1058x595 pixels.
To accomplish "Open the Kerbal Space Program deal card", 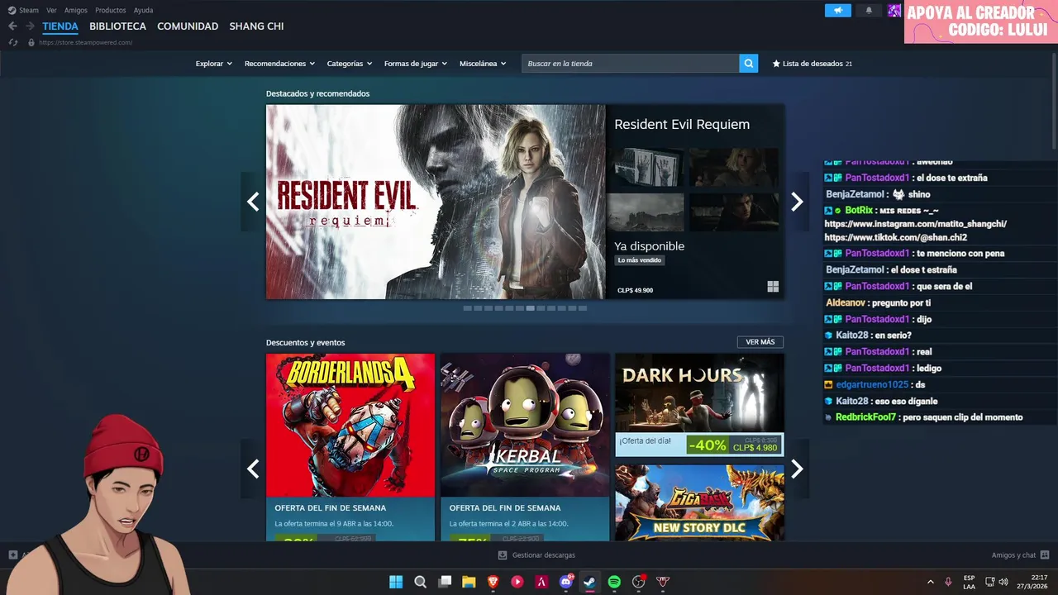I will (525, 447).
